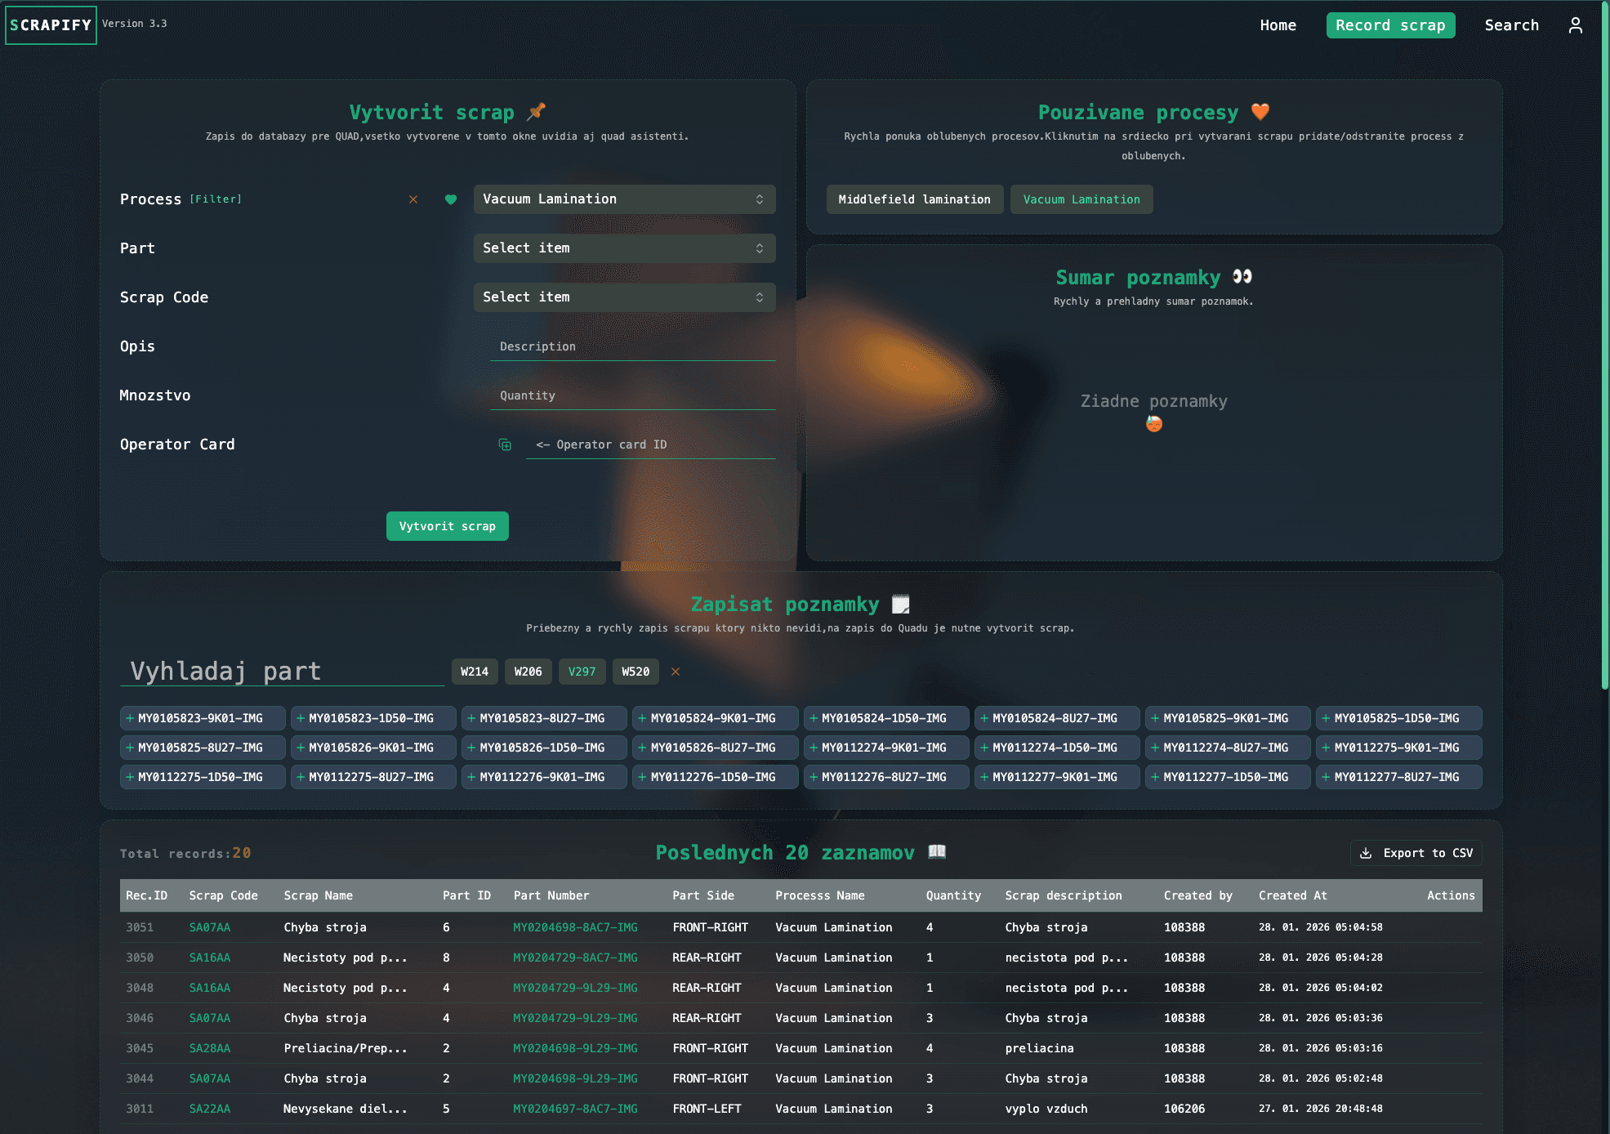This screenshot has height=1134, width=1610.
Task: Click the Quantity input field
Action: (633, 395)
